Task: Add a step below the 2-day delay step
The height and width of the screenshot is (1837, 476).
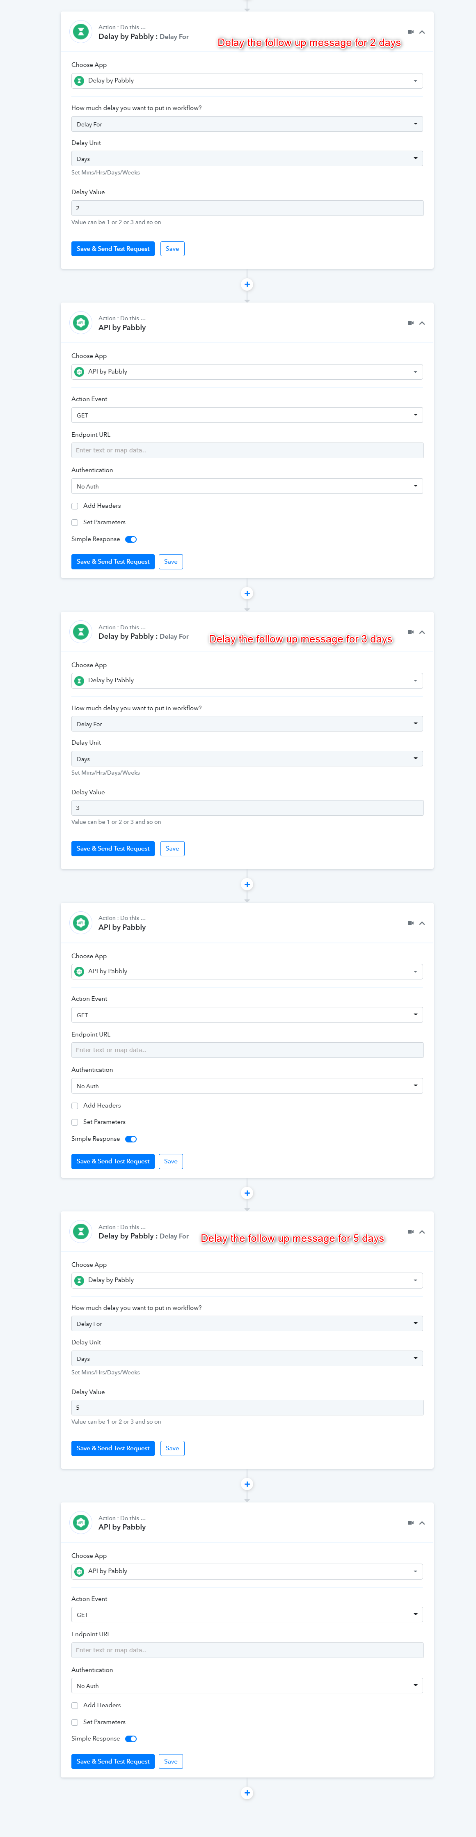Action: (x=247, y=284)
